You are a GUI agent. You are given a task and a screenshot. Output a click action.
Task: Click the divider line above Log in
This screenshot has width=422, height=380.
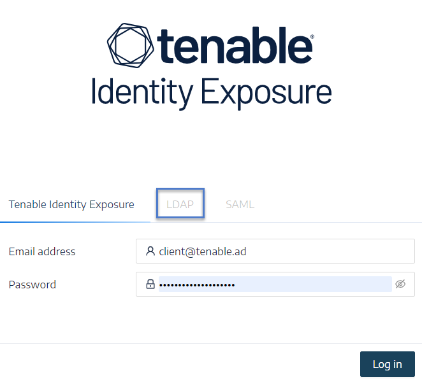pos(211,343)
